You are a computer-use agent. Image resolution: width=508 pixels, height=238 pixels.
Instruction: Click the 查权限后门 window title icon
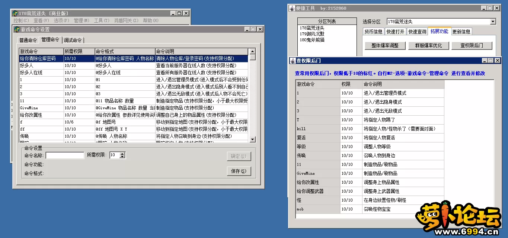click(293, 60)
